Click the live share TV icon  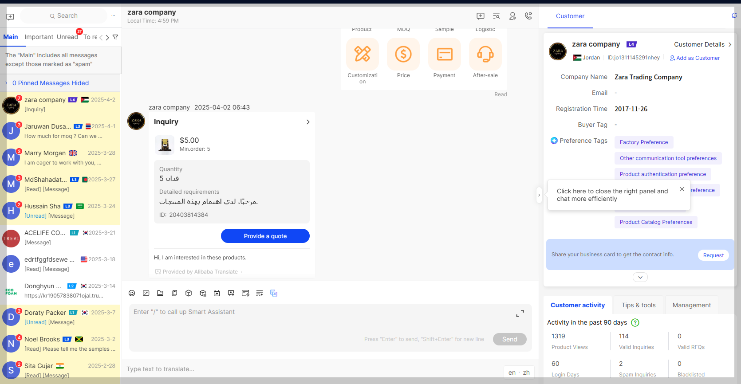coord(217,293)
